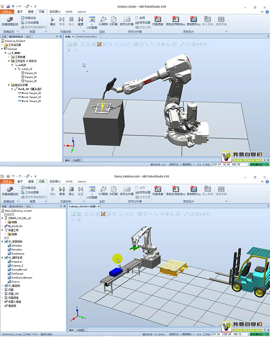
Task: Open 信号设置 in the Solution_Solder window
Action: point(143,22)
